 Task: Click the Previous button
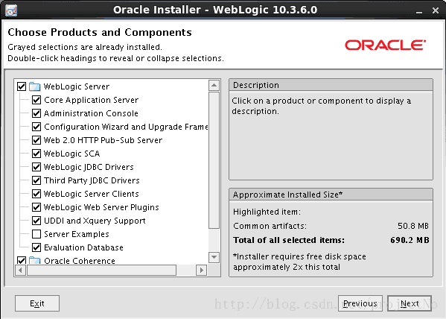(360, 303)
